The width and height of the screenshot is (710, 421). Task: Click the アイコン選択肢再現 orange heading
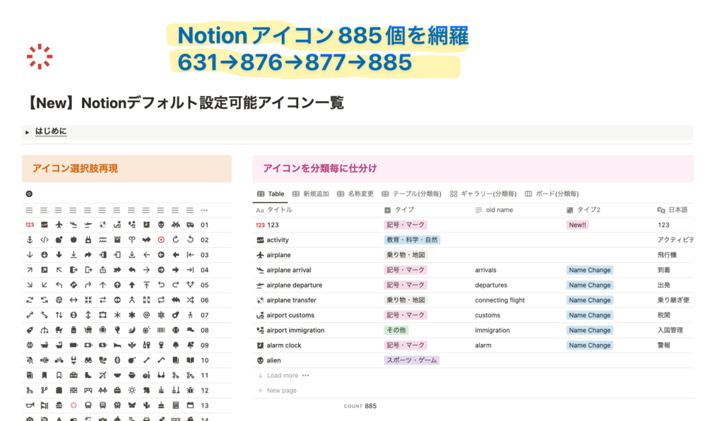click(x=75, y=168)
